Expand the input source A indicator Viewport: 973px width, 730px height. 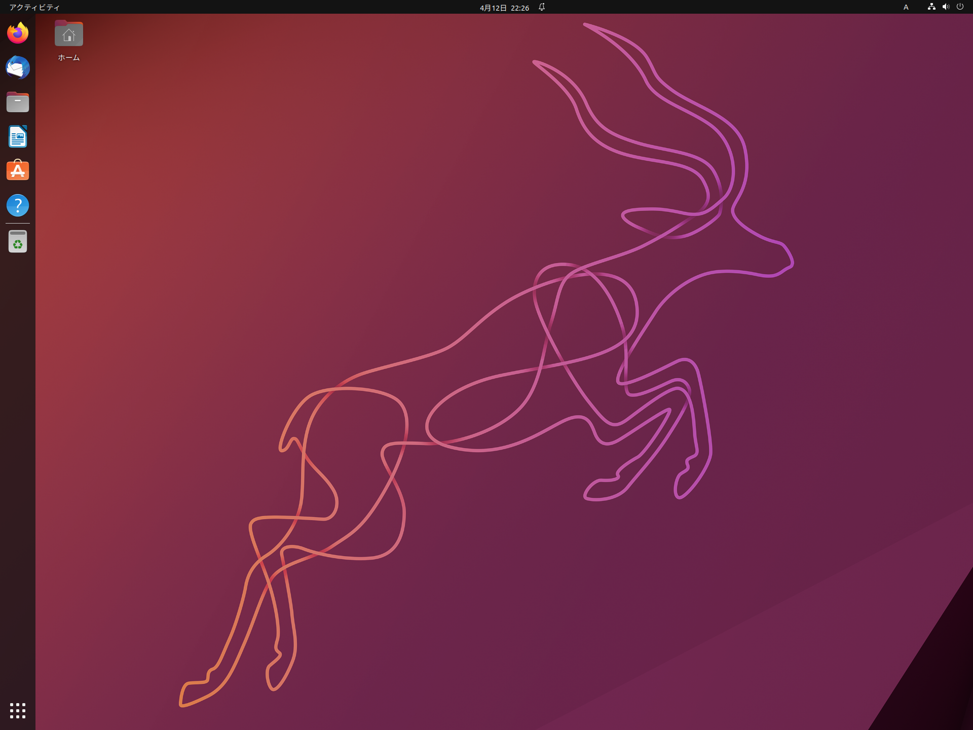(x=906, y=7)
